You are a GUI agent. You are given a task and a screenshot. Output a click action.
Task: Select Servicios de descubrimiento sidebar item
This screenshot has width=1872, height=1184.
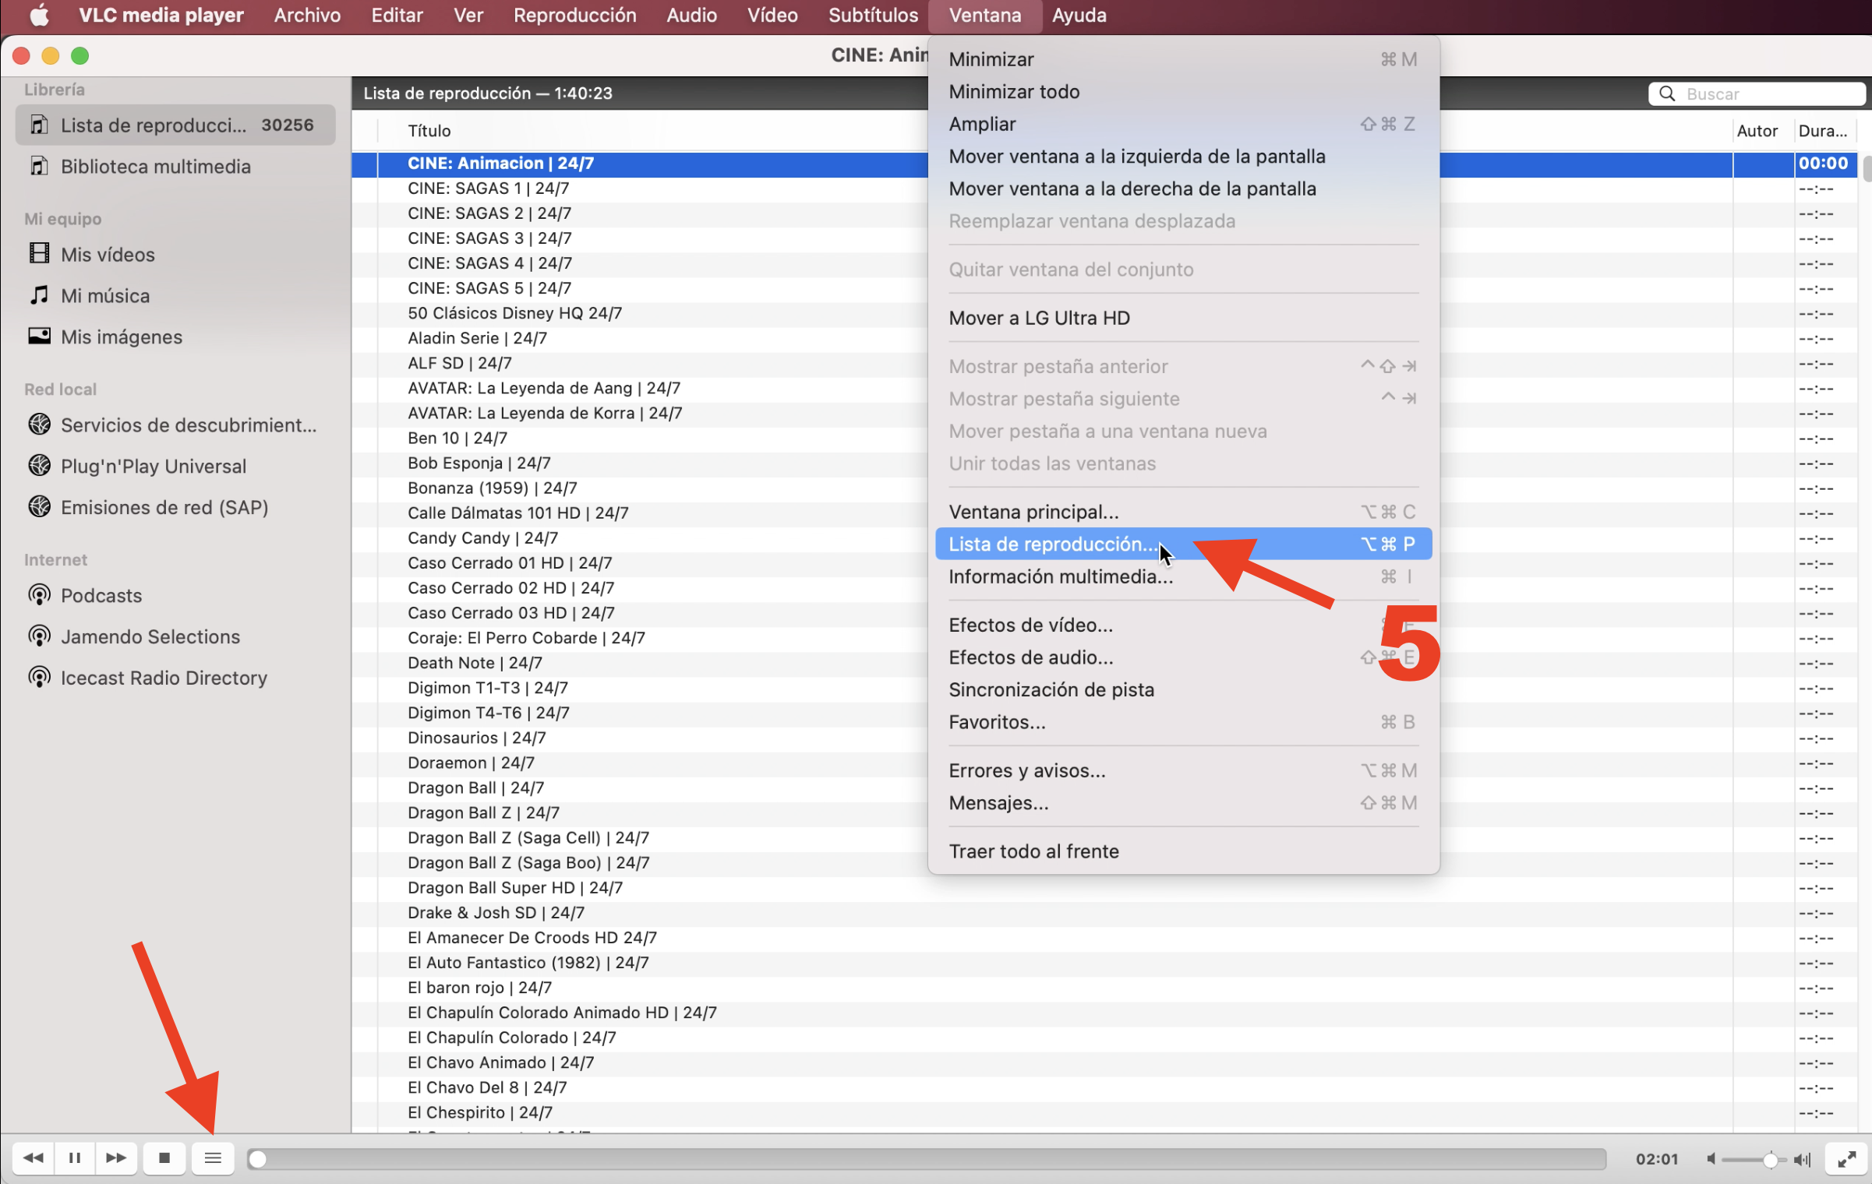pos(175,425)
